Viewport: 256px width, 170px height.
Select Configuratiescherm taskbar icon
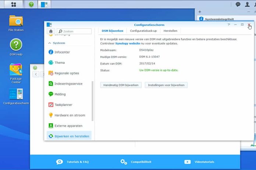44,4
